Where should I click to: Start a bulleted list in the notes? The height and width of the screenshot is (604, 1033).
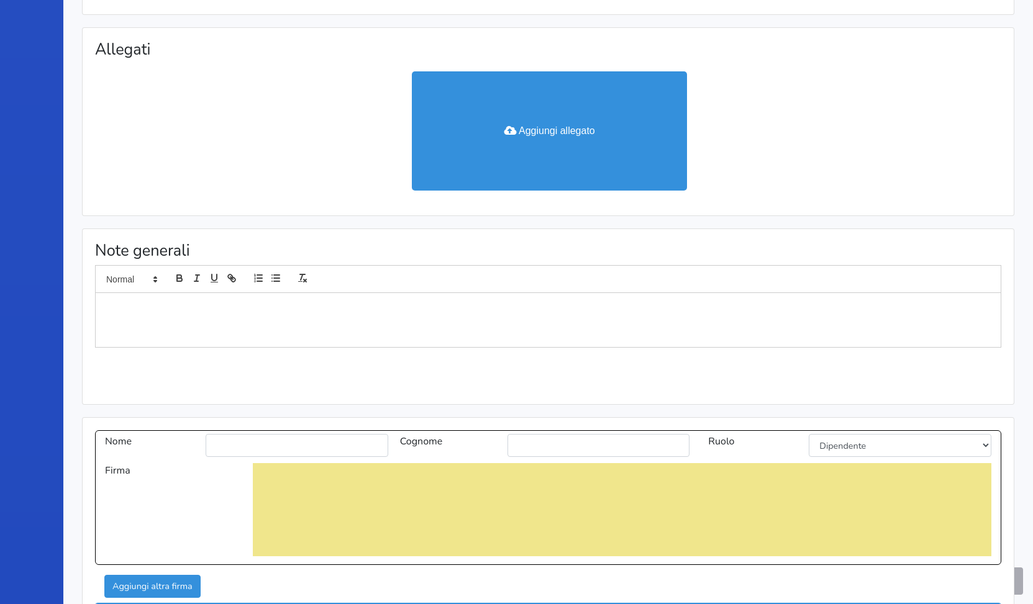276,279
